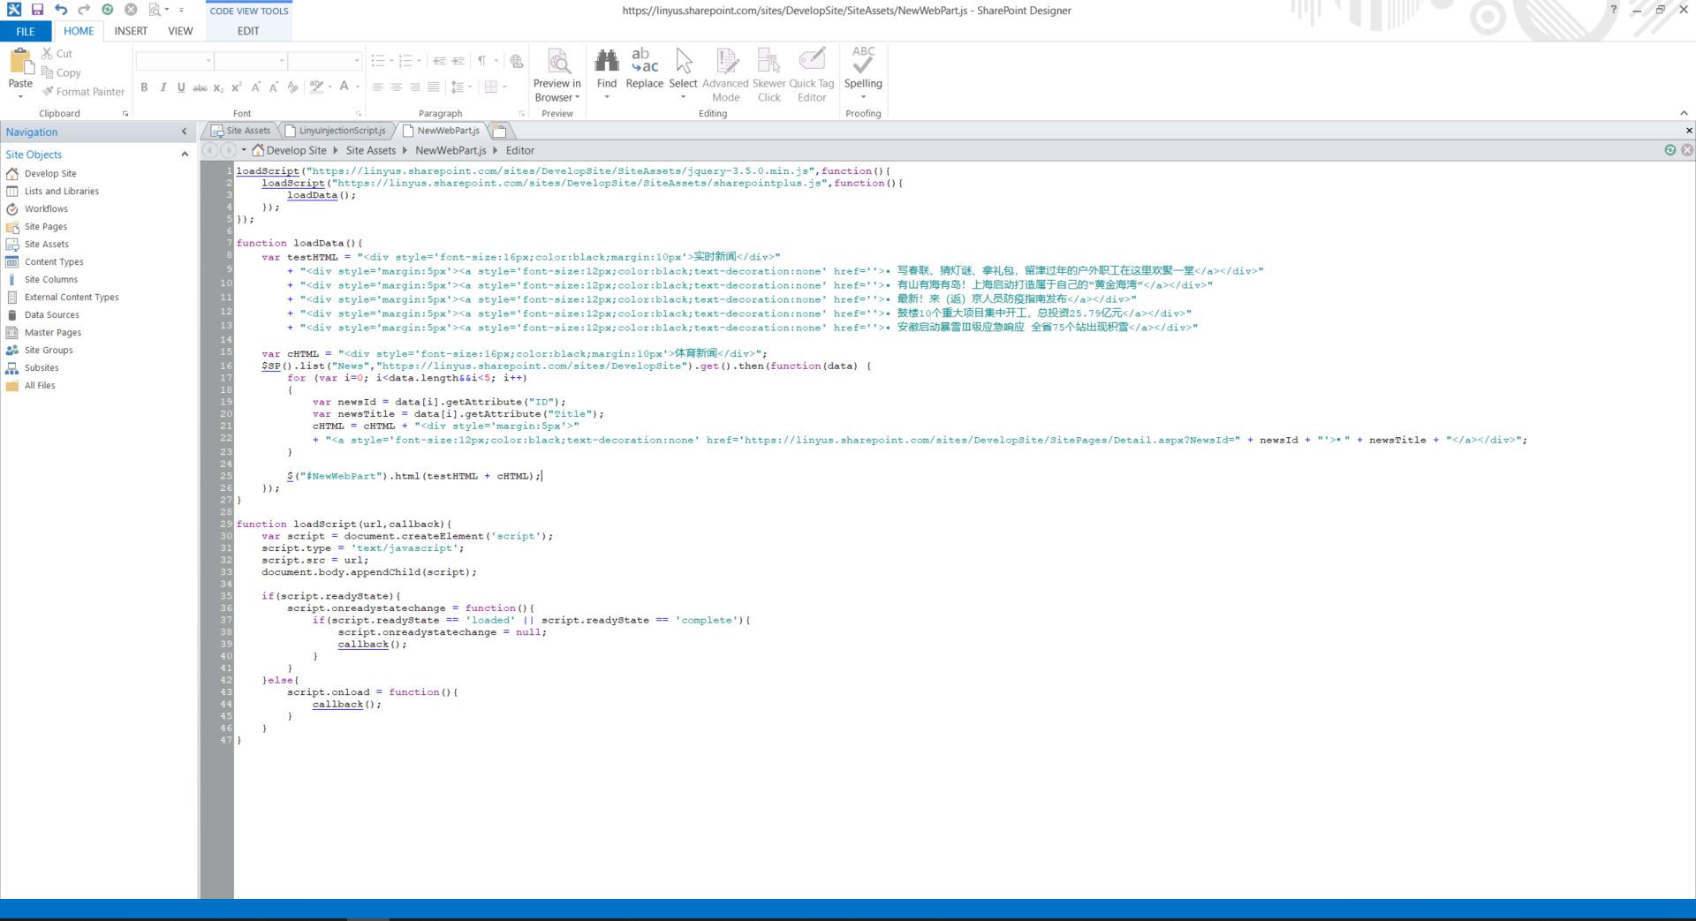This screenshot has height=921, width=1696.
Task: Switch to the EDIT code view tab
Action: point(248,31)
